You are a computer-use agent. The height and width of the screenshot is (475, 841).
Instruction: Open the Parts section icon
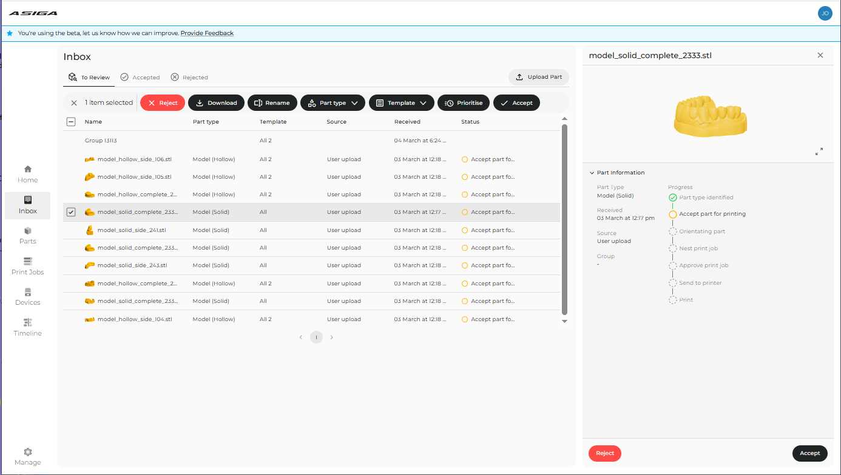coord(27,231)
